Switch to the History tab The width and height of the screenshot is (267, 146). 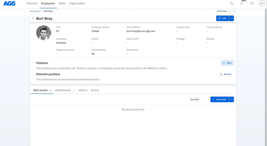[83, 90]
